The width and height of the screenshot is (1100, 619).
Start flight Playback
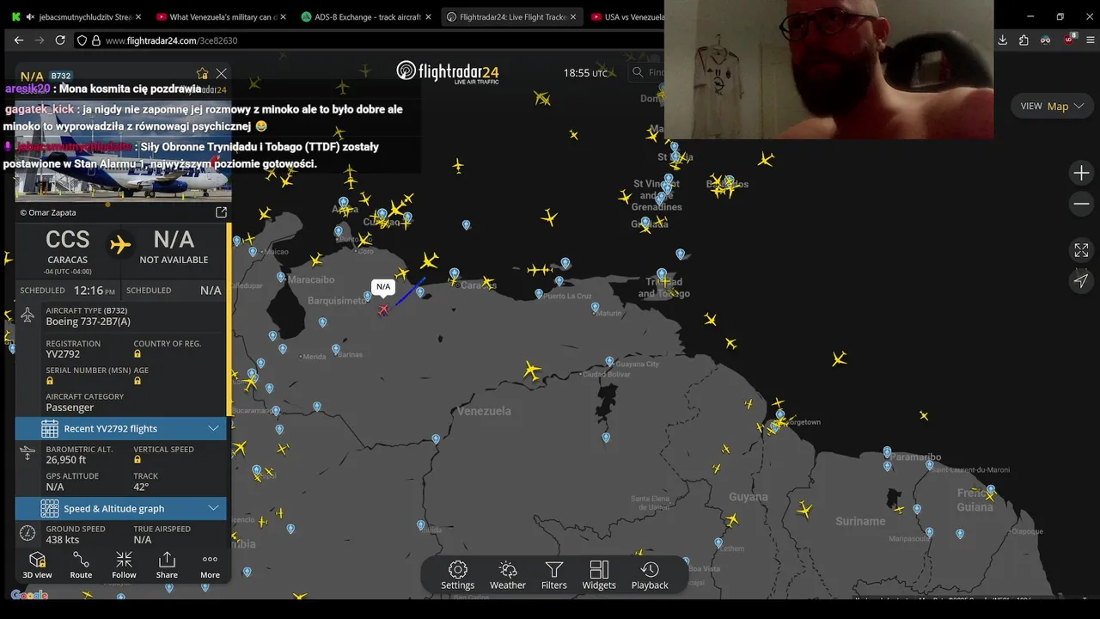[650, 575]
